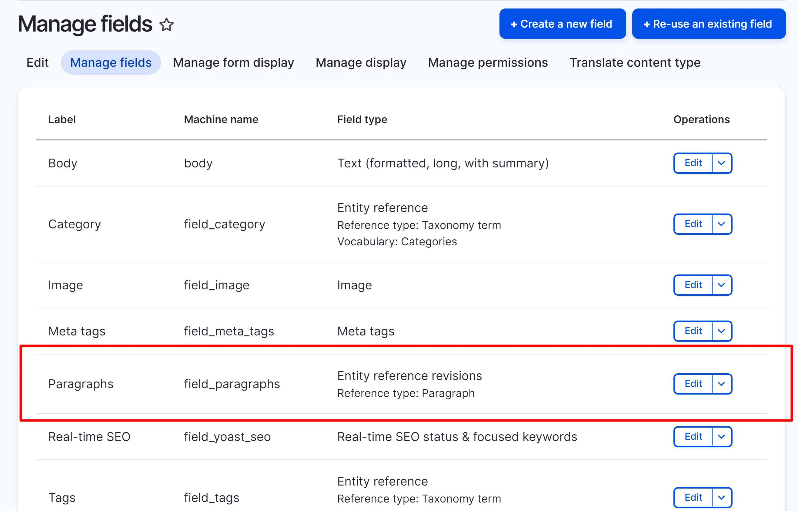
Task: Select the field_yoast_seo machine name
Action: tap(227, 437)
